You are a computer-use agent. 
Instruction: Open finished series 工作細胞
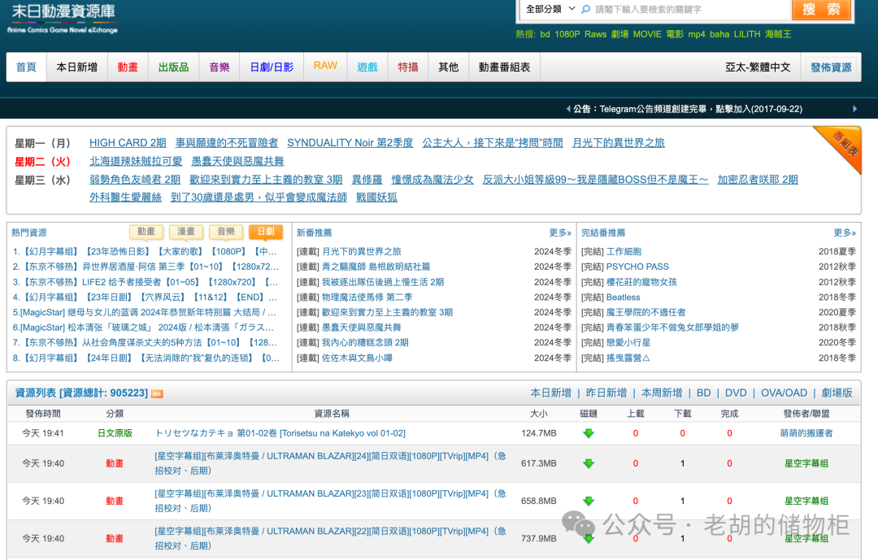(x=624, y=251)
